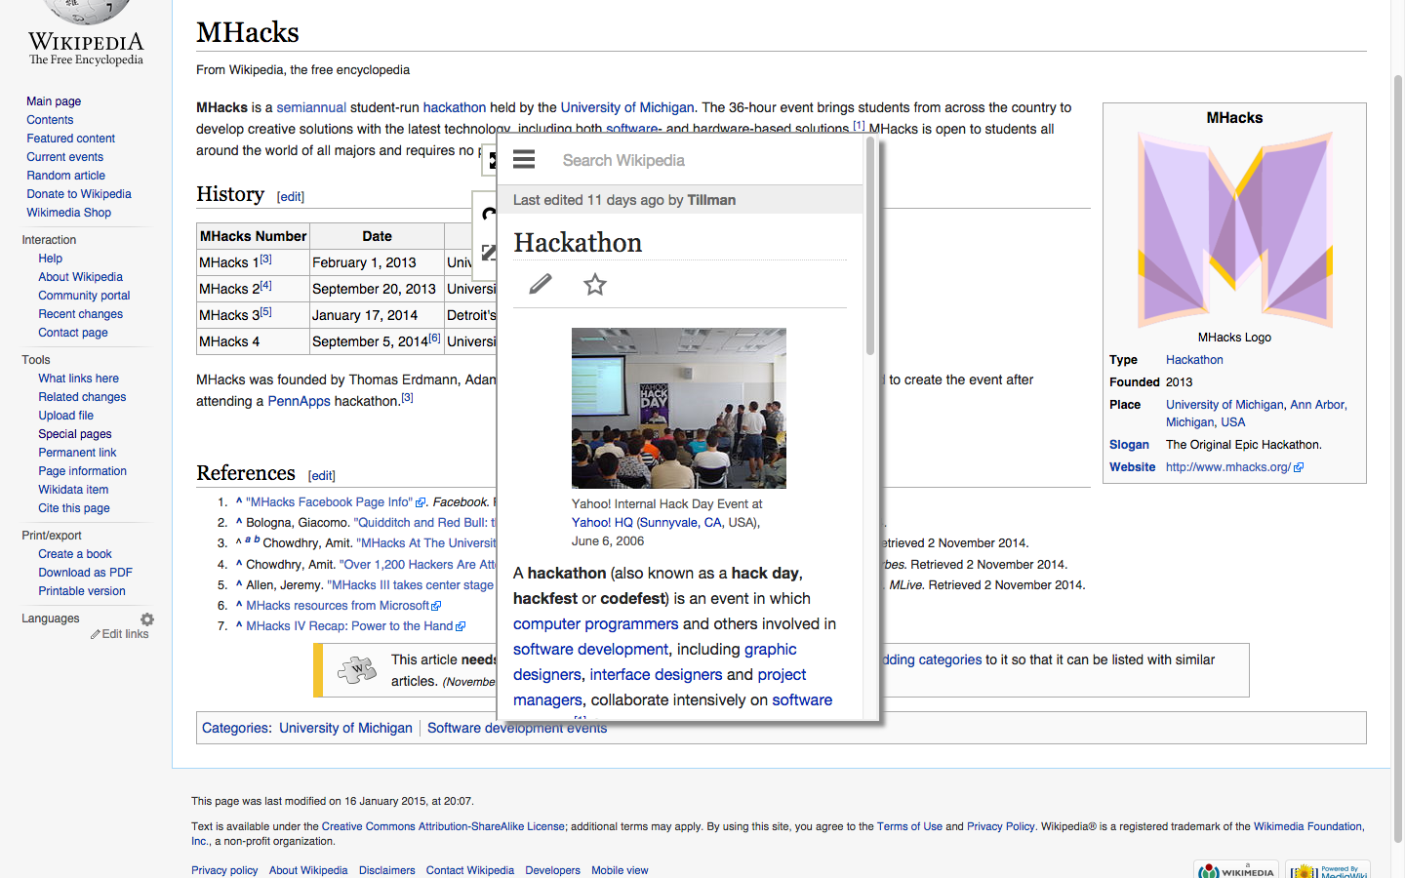
Task: Open Featured content in the sidebar
Action: 70,139
